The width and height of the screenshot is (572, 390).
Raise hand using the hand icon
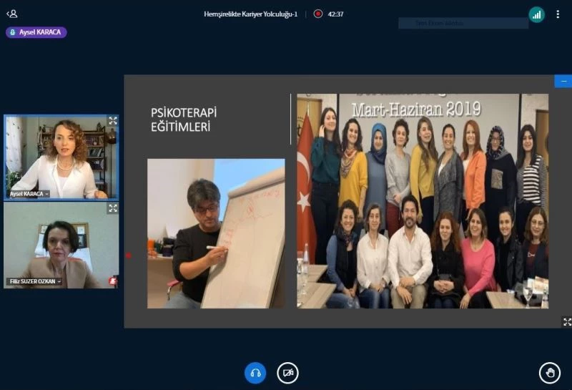549,373
